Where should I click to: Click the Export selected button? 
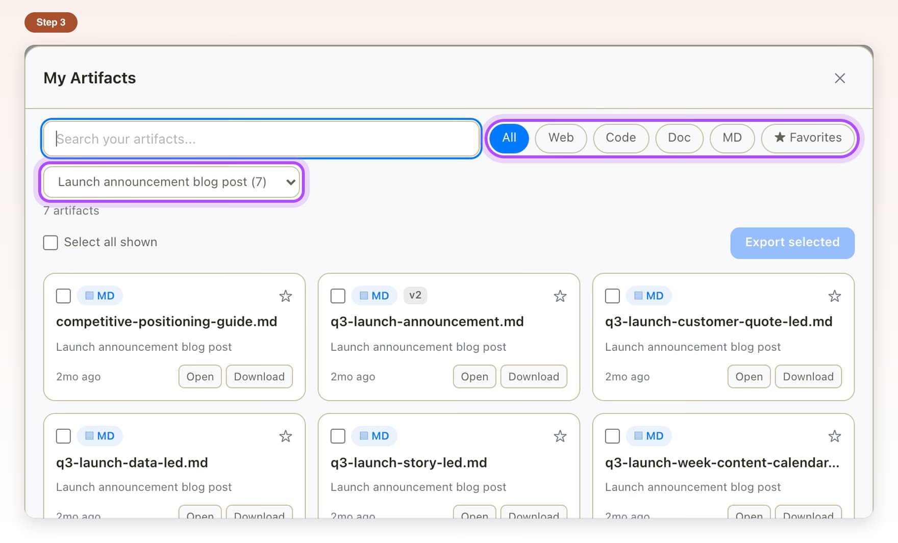(x=792, y=243)
